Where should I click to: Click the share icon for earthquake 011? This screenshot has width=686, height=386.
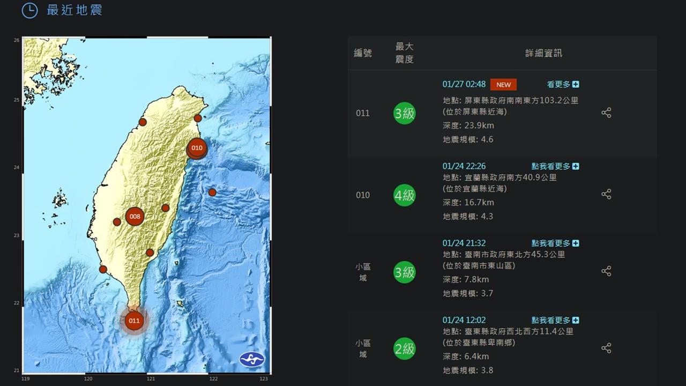607,113
